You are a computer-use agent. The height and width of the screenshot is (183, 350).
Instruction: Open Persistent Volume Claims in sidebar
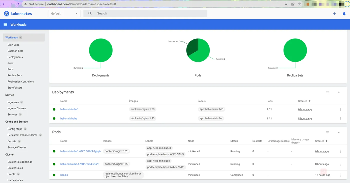point(22,135)
